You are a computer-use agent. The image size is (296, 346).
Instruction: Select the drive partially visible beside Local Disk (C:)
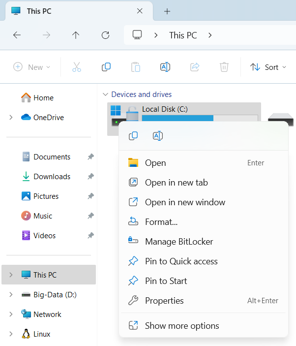[281, 120]
